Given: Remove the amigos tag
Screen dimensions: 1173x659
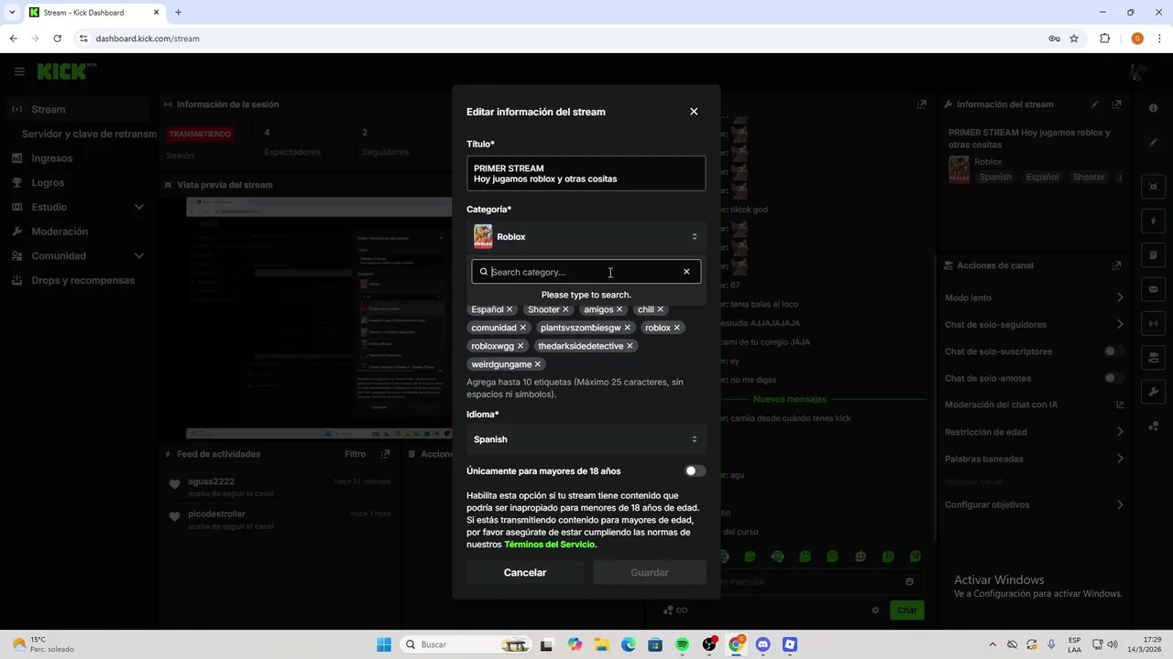Looking at the screenshot, I should 619,309.
